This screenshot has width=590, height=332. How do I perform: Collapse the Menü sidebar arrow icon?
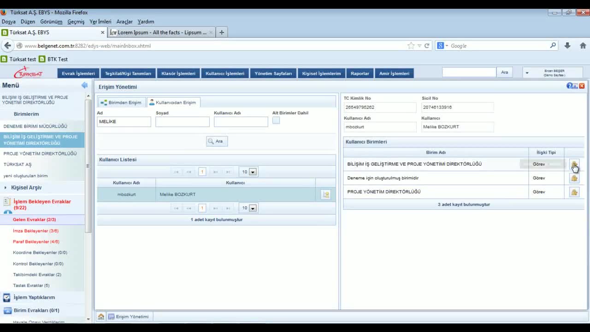[x=84, y=85]
